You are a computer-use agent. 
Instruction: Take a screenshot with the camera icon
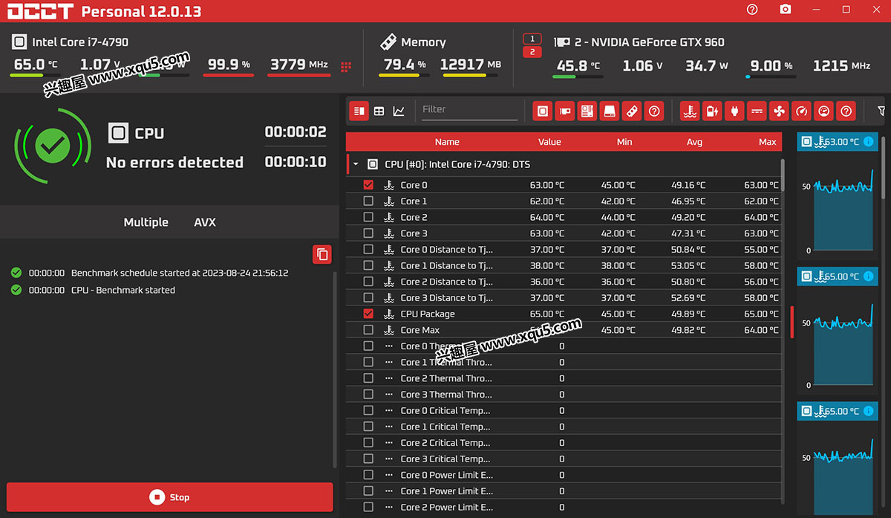pos(786,10)
